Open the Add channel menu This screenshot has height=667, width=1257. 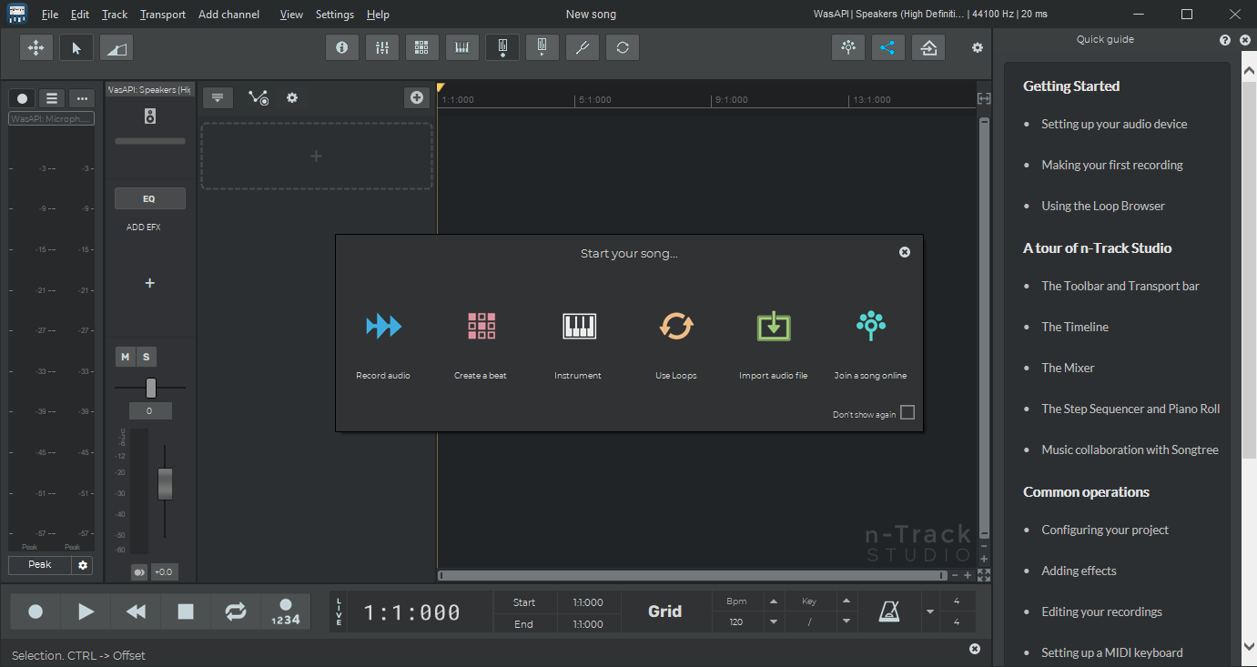(x=228, y=15)
